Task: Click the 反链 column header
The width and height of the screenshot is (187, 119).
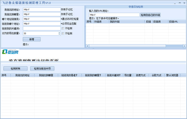Action: [x=148, y=22]
